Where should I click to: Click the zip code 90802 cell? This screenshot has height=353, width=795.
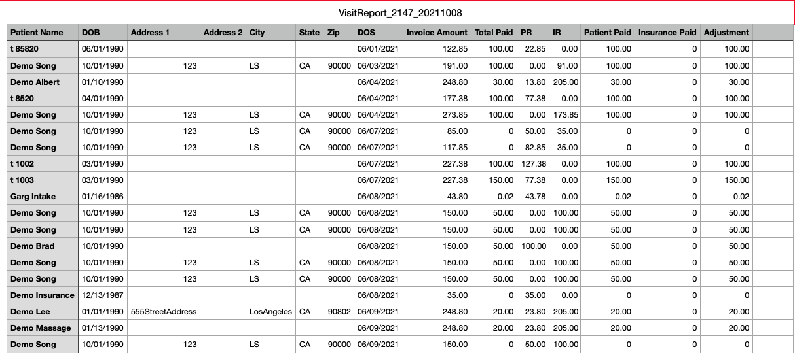pyautogui.click(x=339, y=311)
